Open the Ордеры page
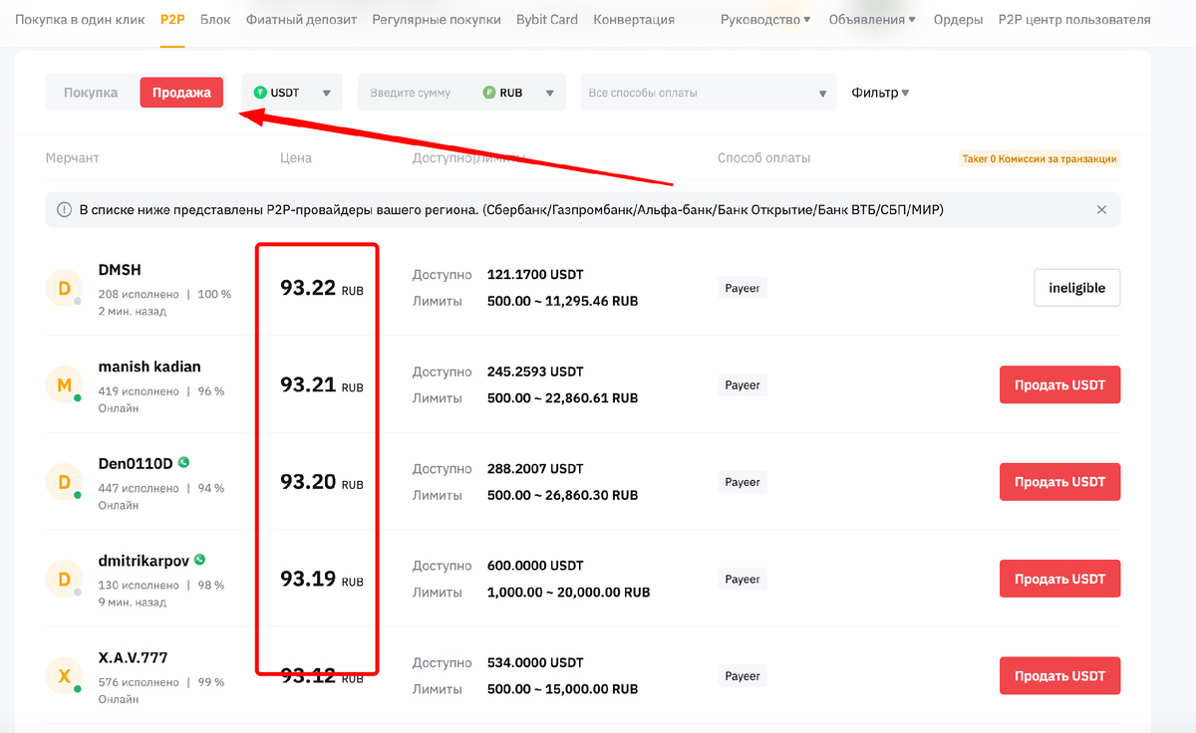The height and width of the screenshot is (733, 1196). coord(958,19)
